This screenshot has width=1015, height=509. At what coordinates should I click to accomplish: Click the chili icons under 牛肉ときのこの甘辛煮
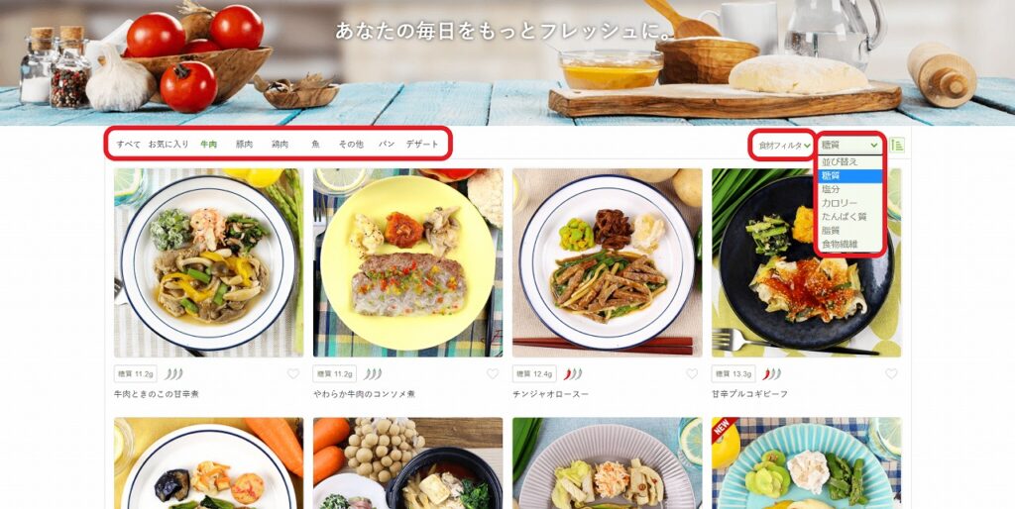[173, 373]
